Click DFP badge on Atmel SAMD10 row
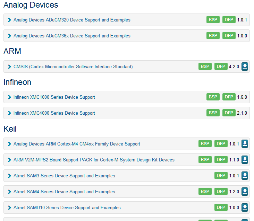 [x=221, y=207]
